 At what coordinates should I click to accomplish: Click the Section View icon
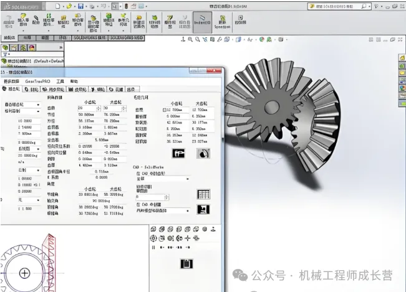(x=212, y=40)
